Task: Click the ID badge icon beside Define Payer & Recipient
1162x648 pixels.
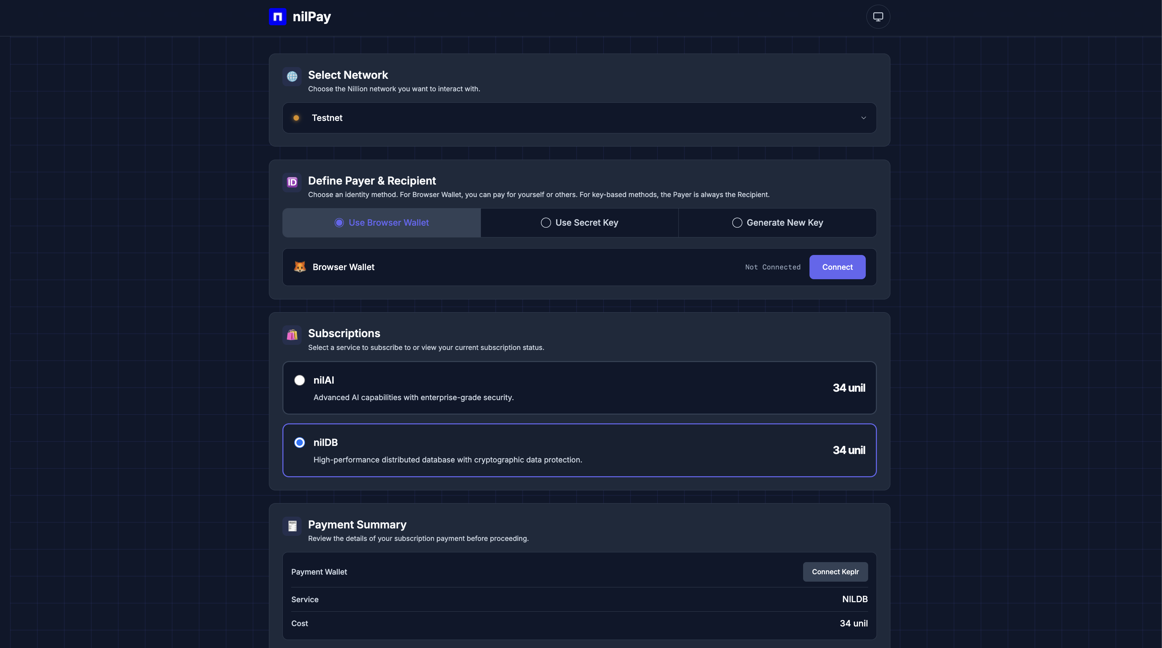Action: pyautogui.click(x=292, y=182)
